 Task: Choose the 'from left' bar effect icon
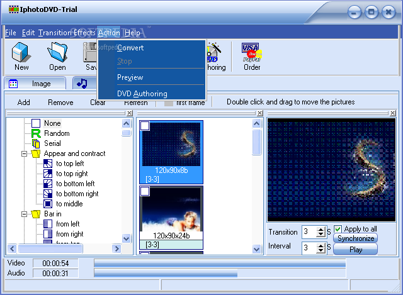[x=48, y=224]
